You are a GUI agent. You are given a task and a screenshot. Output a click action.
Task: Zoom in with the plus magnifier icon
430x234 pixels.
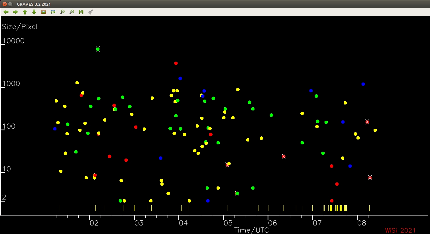tap(62, 12)
